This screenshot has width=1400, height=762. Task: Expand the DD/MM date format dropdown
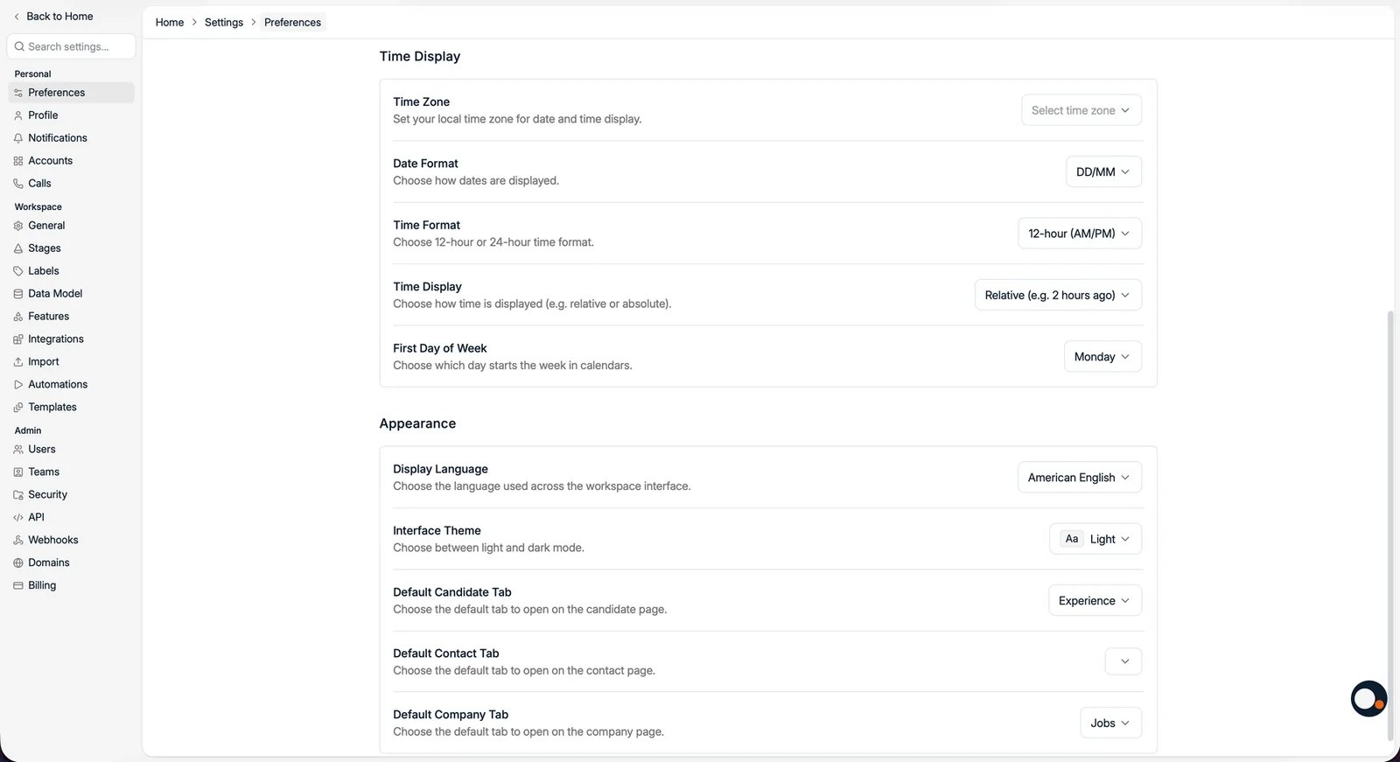[x=1103, y=172]
